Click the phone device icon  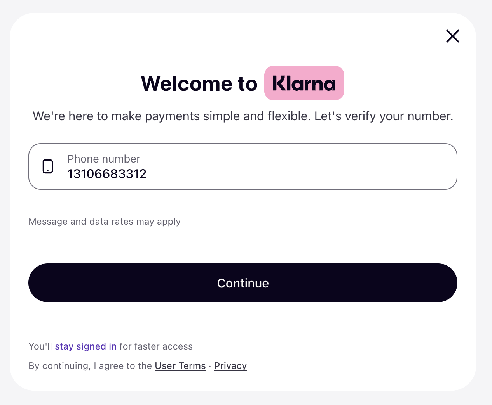[x=48, y=166]
